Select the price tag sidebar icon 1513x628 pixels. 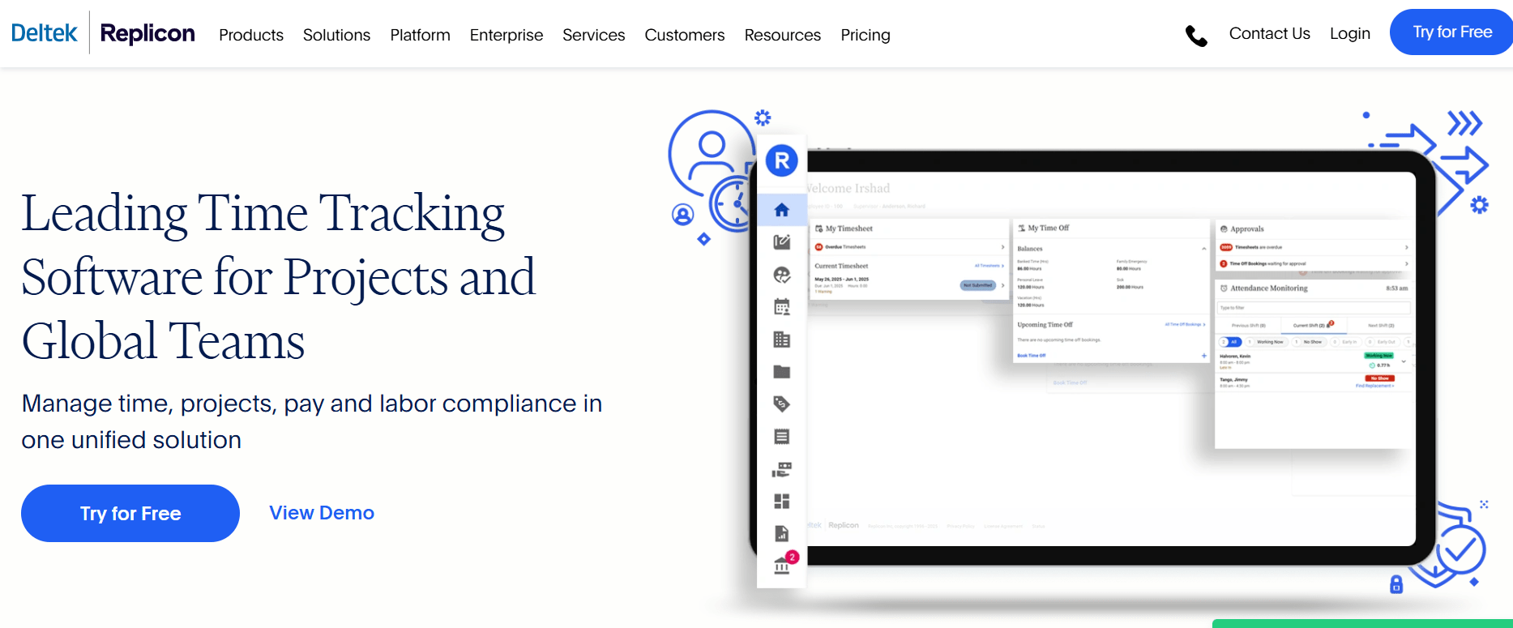[x=781, y=404]
